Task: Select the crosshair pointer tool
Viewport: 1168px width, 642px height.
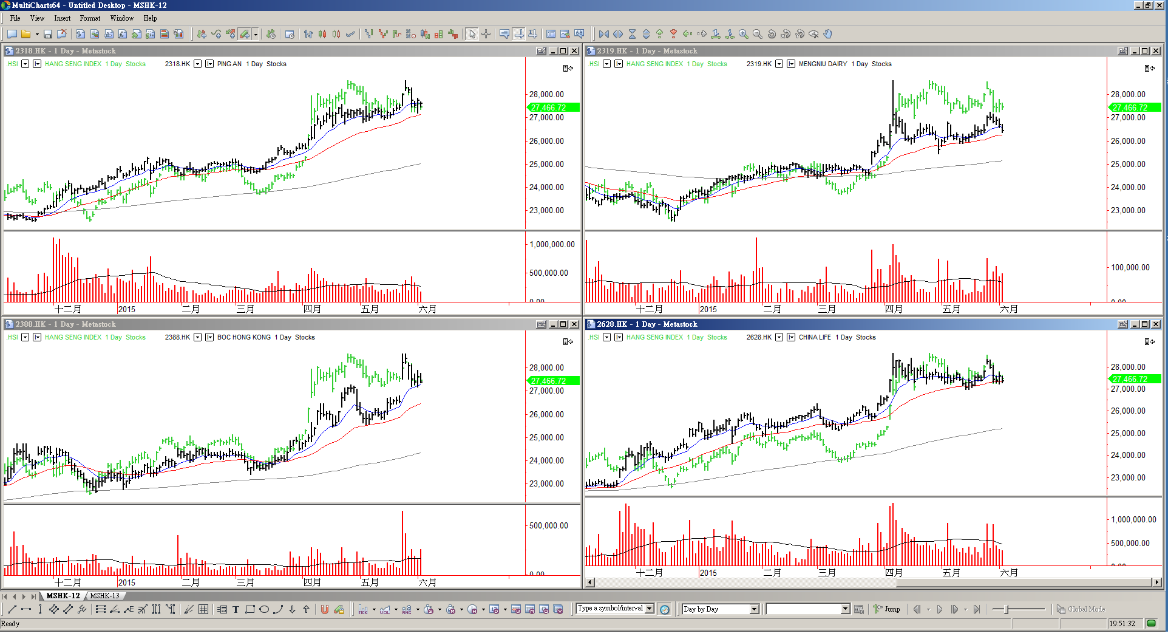Action: pyautogui.click(x=486, y=34)
